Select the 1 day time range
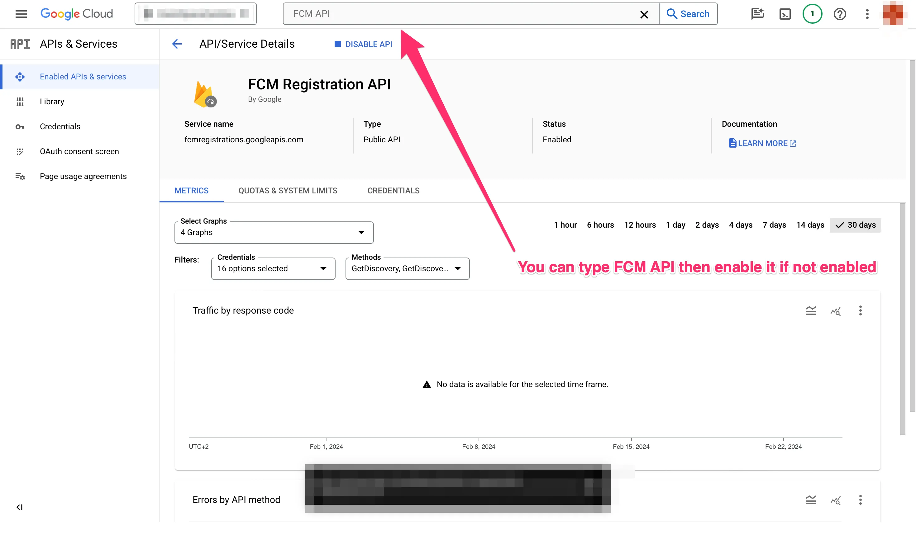This screenshot has width=916, height=535. pos(675,225)
